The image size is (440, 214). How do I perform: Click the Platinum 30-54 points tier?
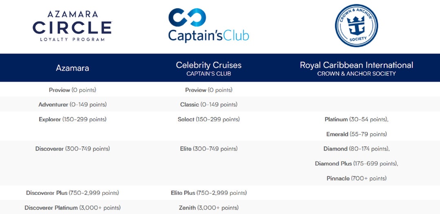(356, 120)
